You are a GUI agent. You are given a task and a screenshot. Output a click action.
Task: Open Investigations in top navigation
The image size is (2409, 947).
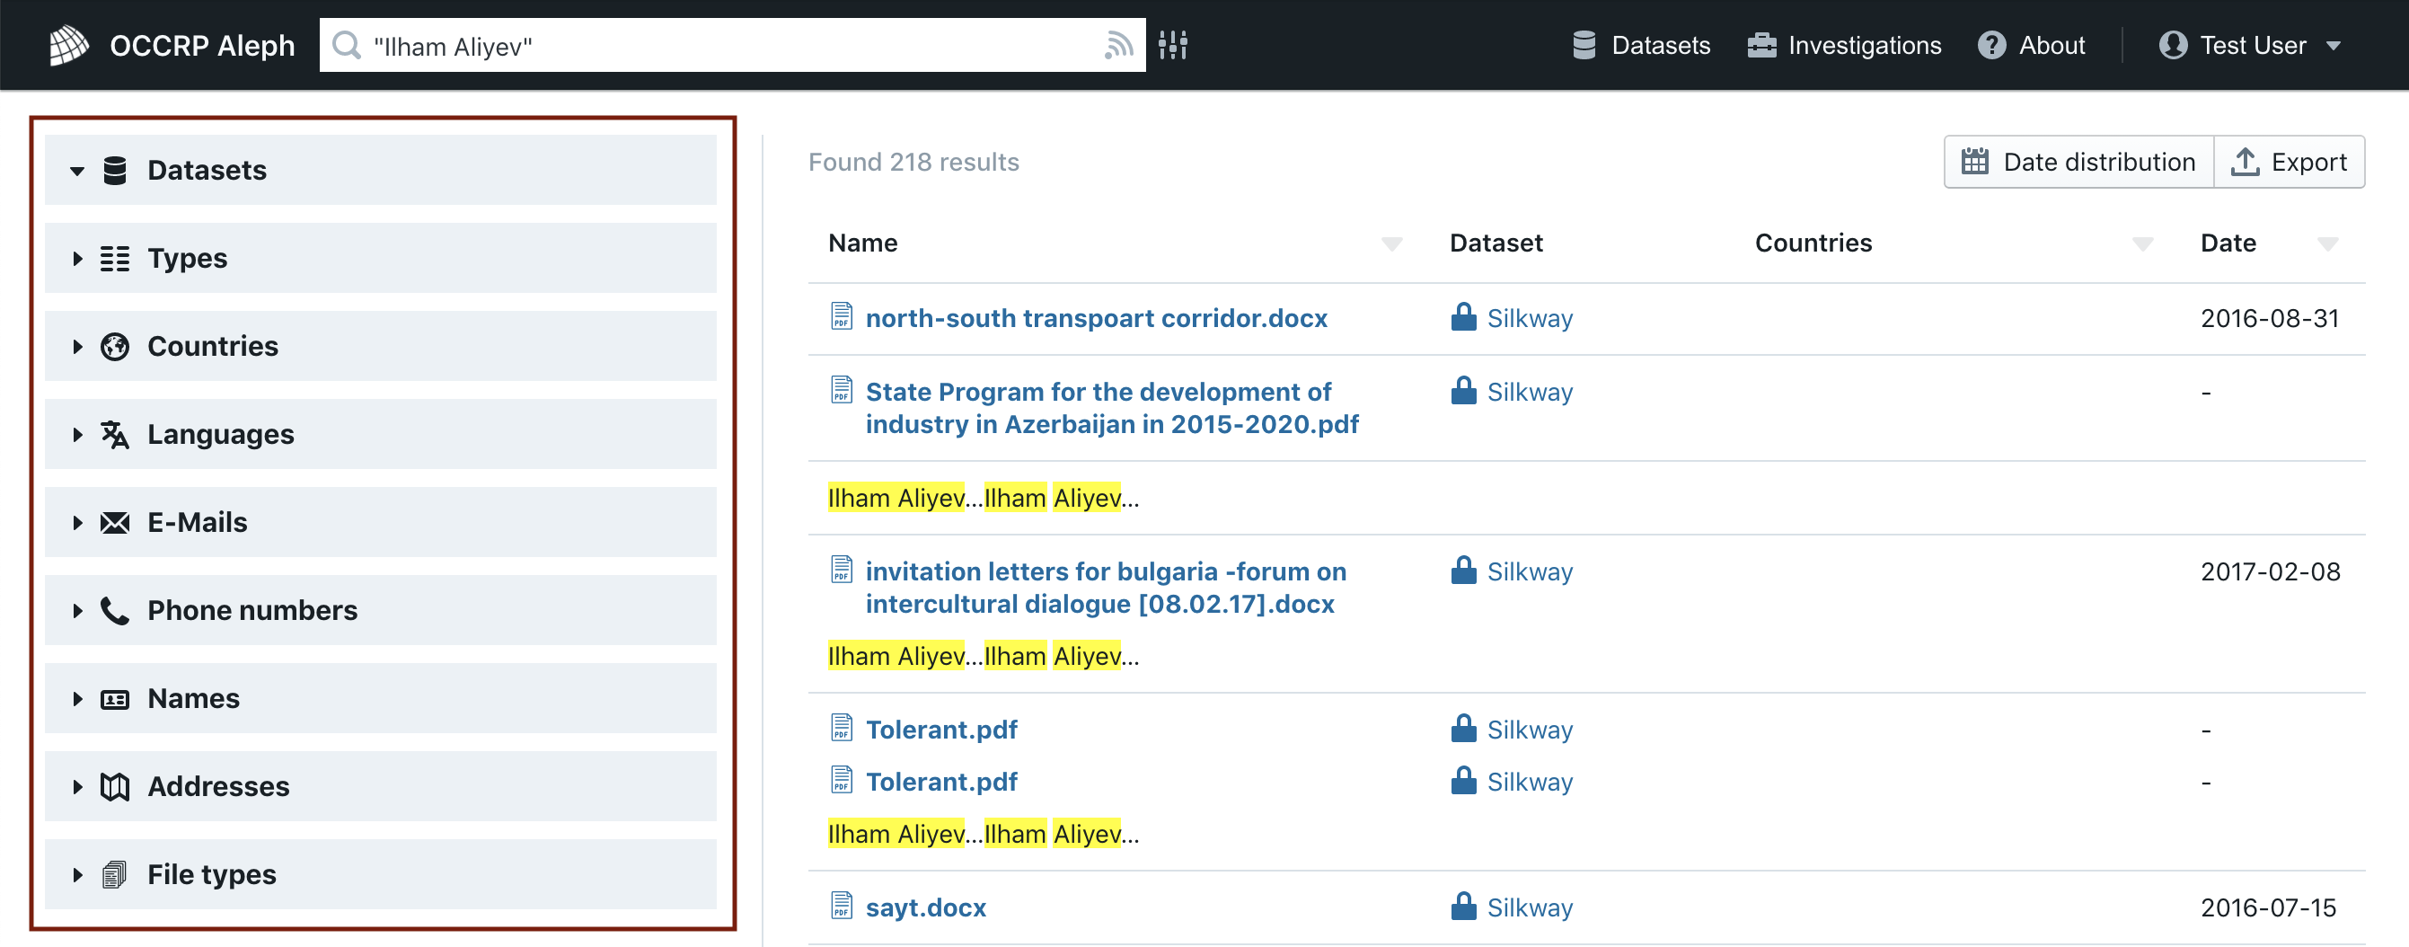tap(1843, 45)
